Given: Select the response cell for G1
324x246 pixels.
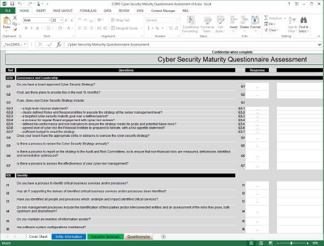Looking at the screenshot, I should [257, 87].
